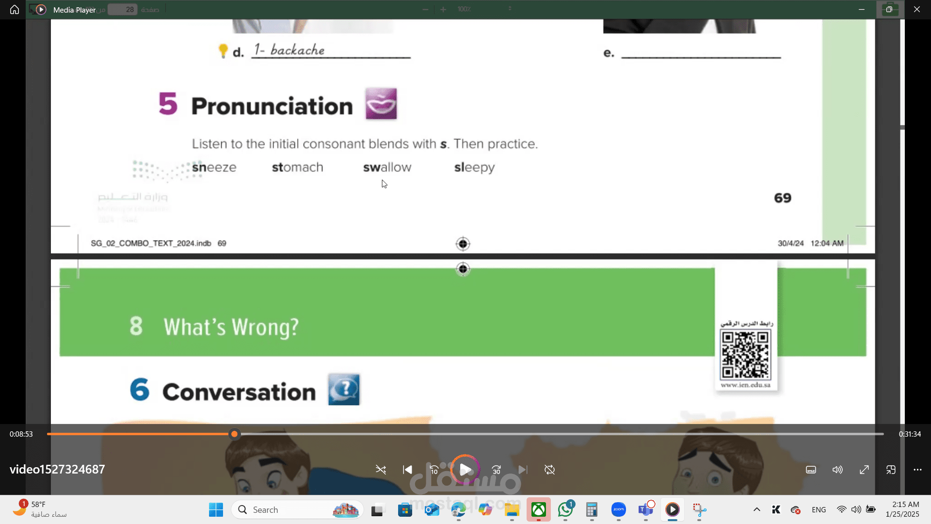Show hidden system tray icons
Screen dimensions: 931x524
tap(756, 509)
